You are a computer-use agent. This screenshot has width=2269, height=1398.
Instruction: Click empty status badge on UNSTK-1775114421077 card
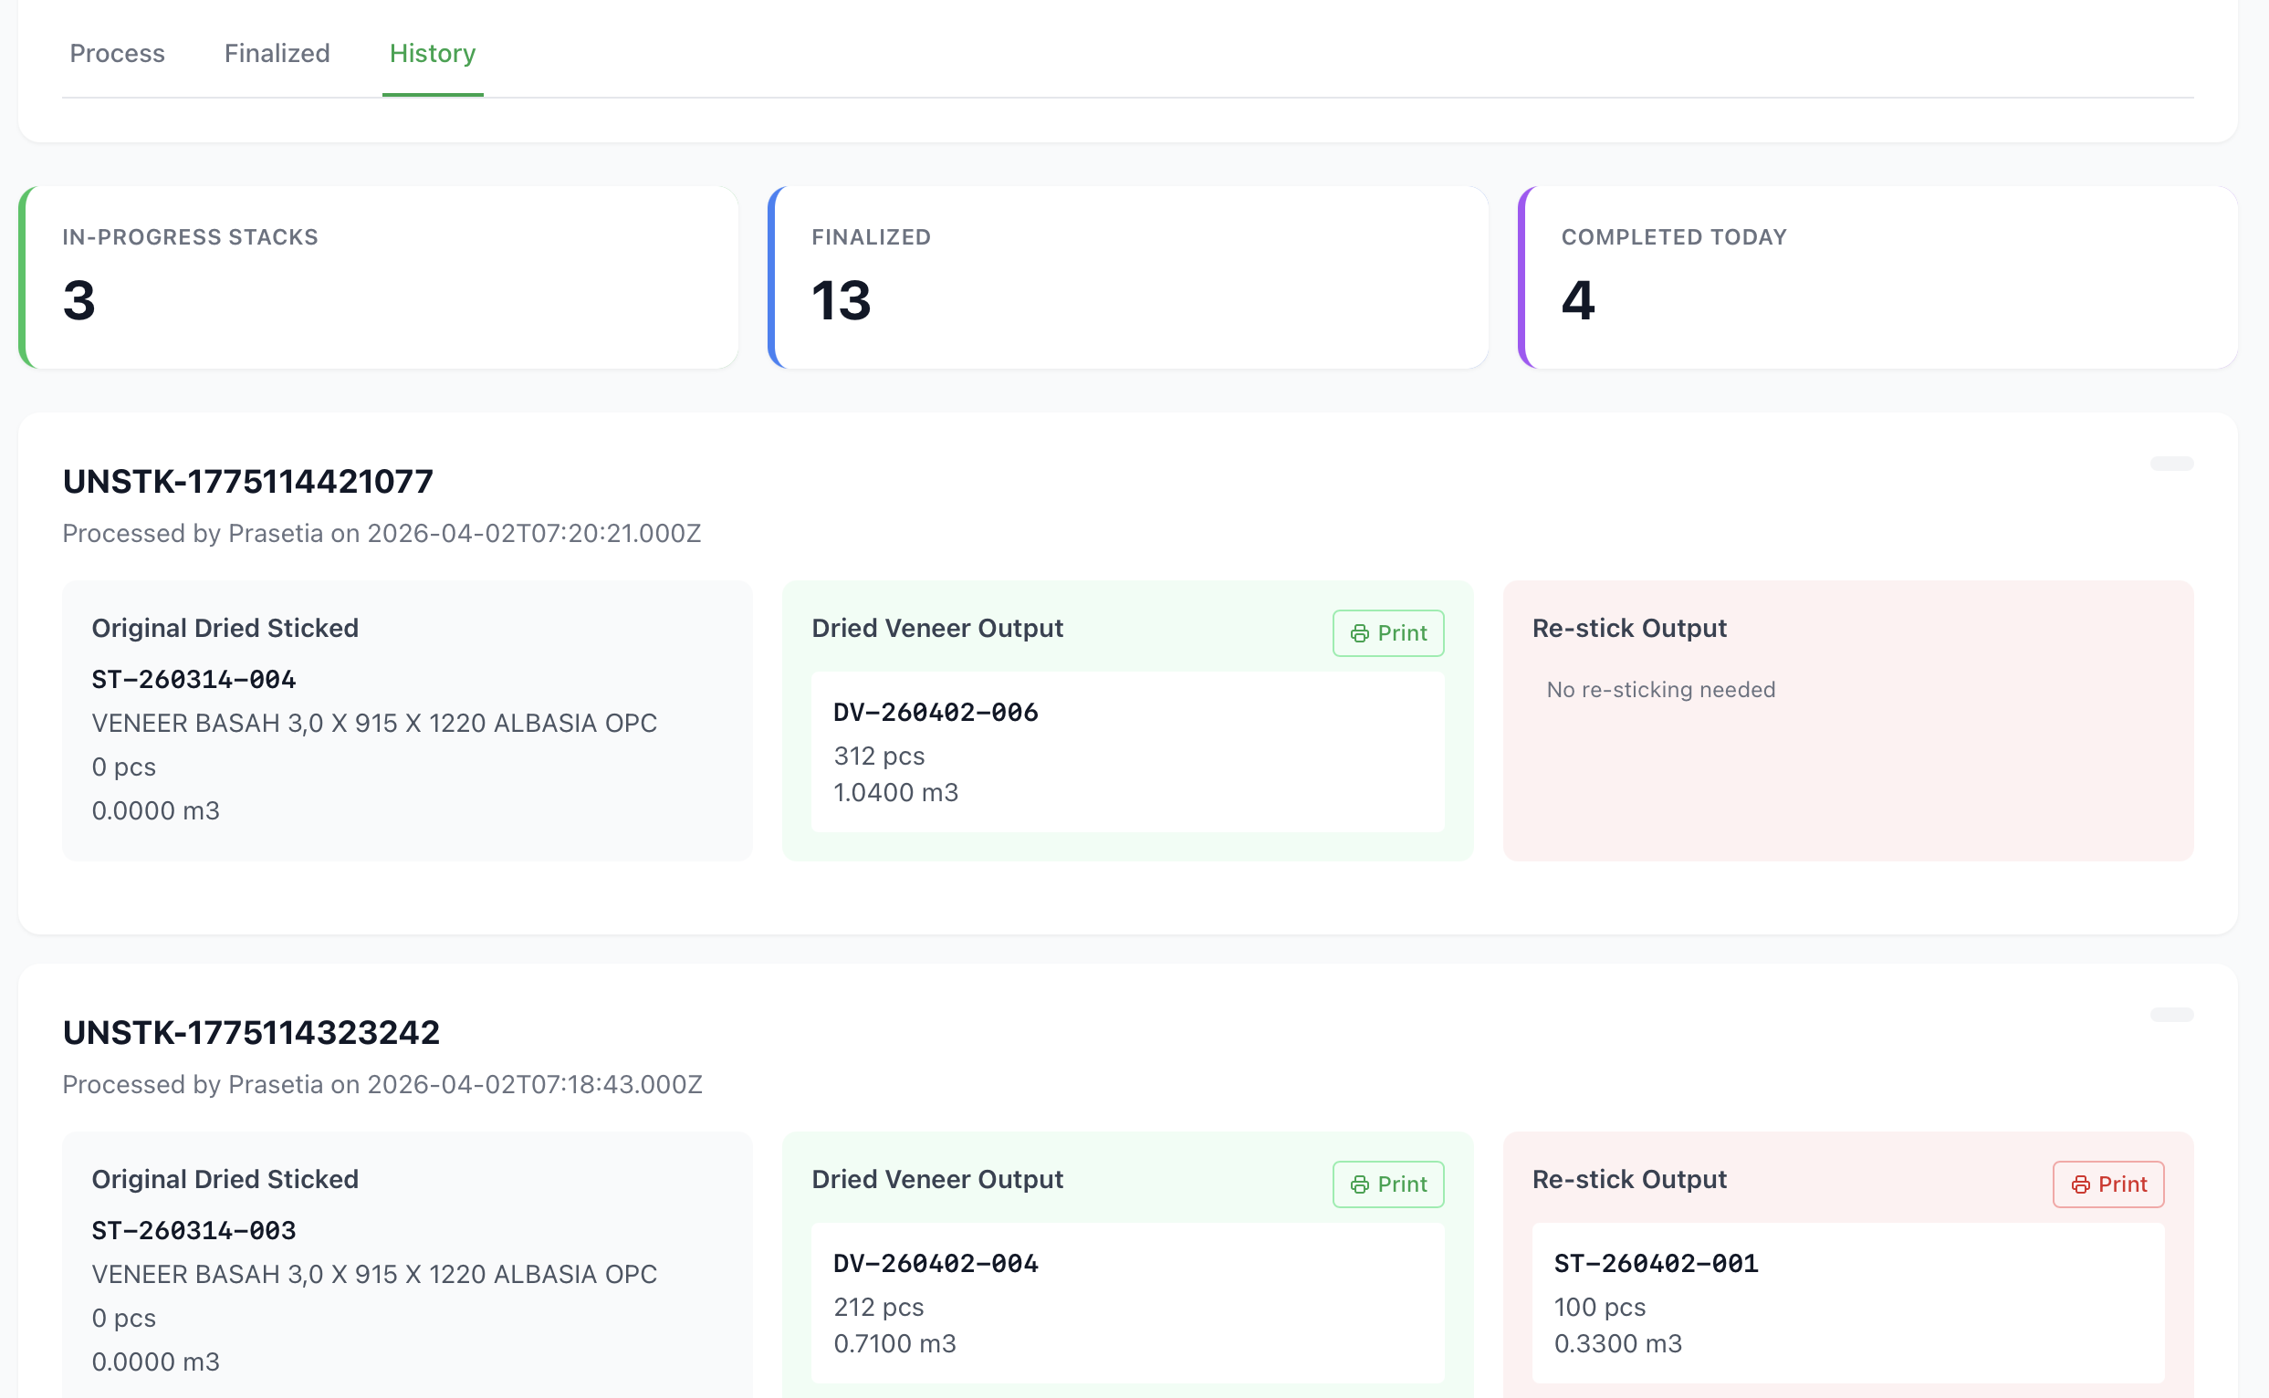pyautogui.click(x=2171, y=464)
